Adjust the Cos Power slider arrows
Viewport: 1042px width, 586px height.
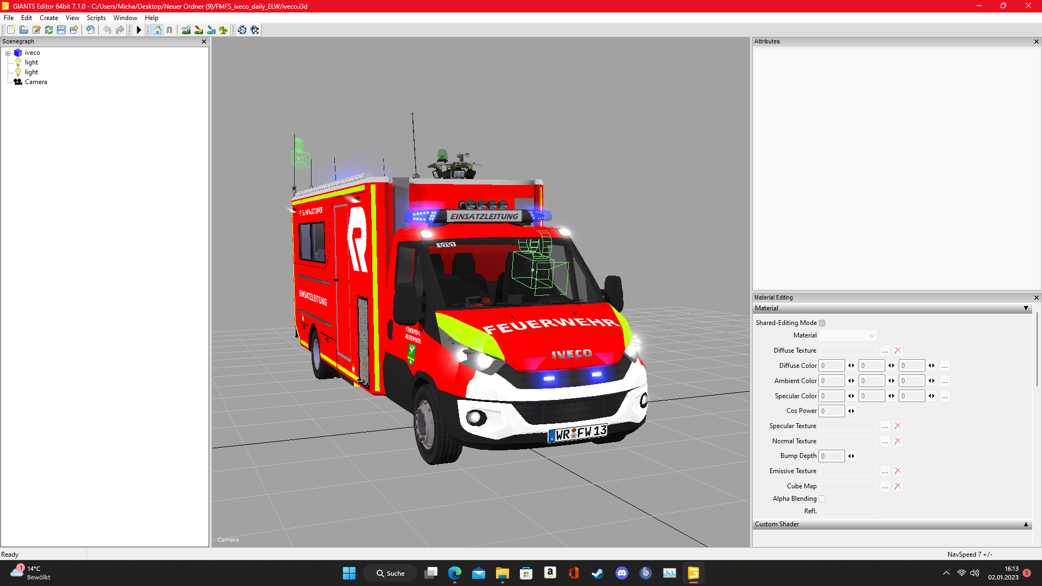(x=851, y=411)
